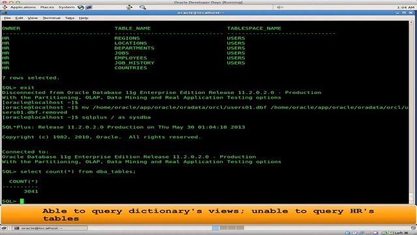Click the 1:04 AM clock in panel
Screen dimensions: 417x235
(405, 7)
